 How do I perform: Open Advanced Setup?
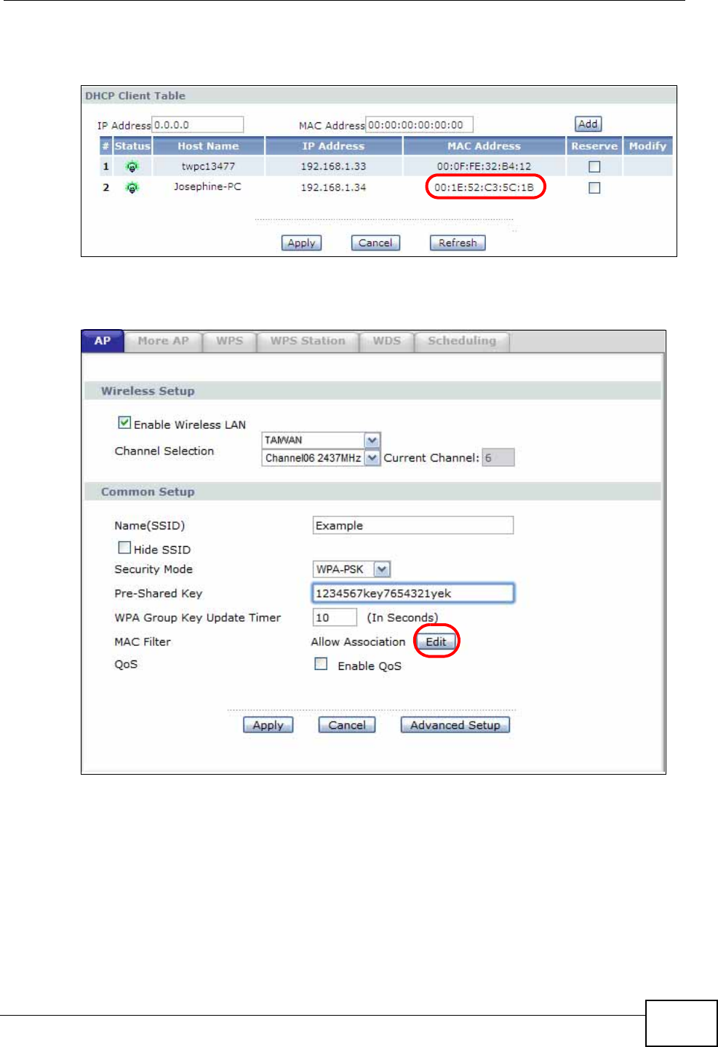455,725
